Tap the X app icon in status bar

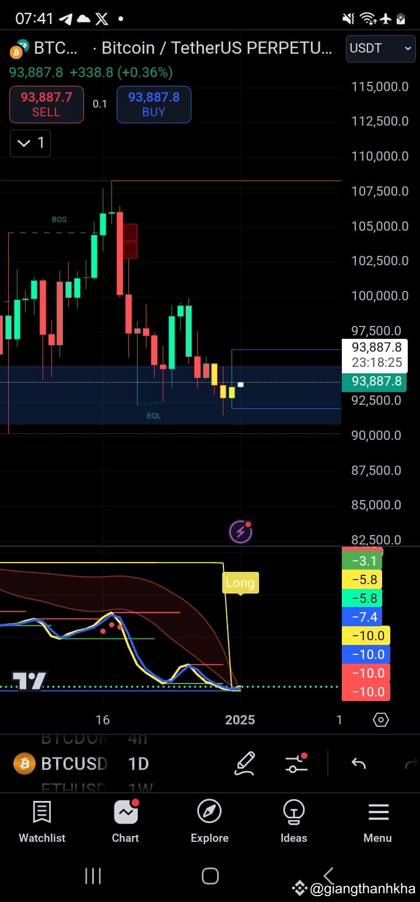[101, 19]
